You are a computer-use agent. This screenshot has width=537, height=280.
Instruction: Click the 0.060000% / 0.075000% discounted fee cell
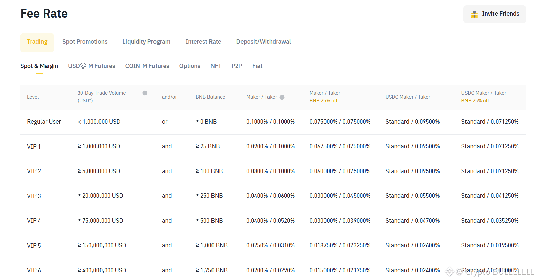point(340,171)
